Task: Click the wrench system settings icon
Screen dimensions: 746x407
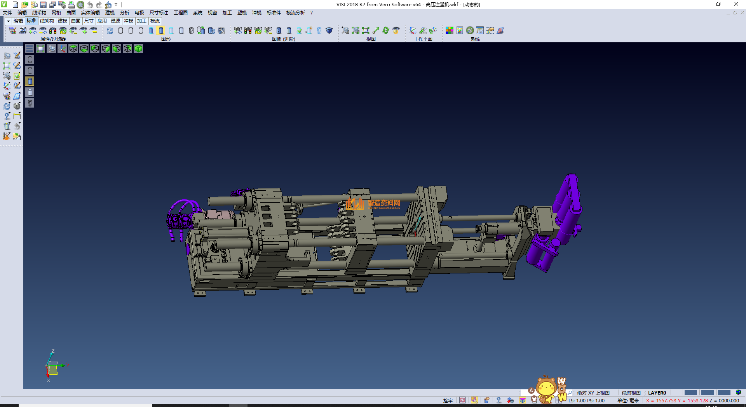Action: click(470, 30)
